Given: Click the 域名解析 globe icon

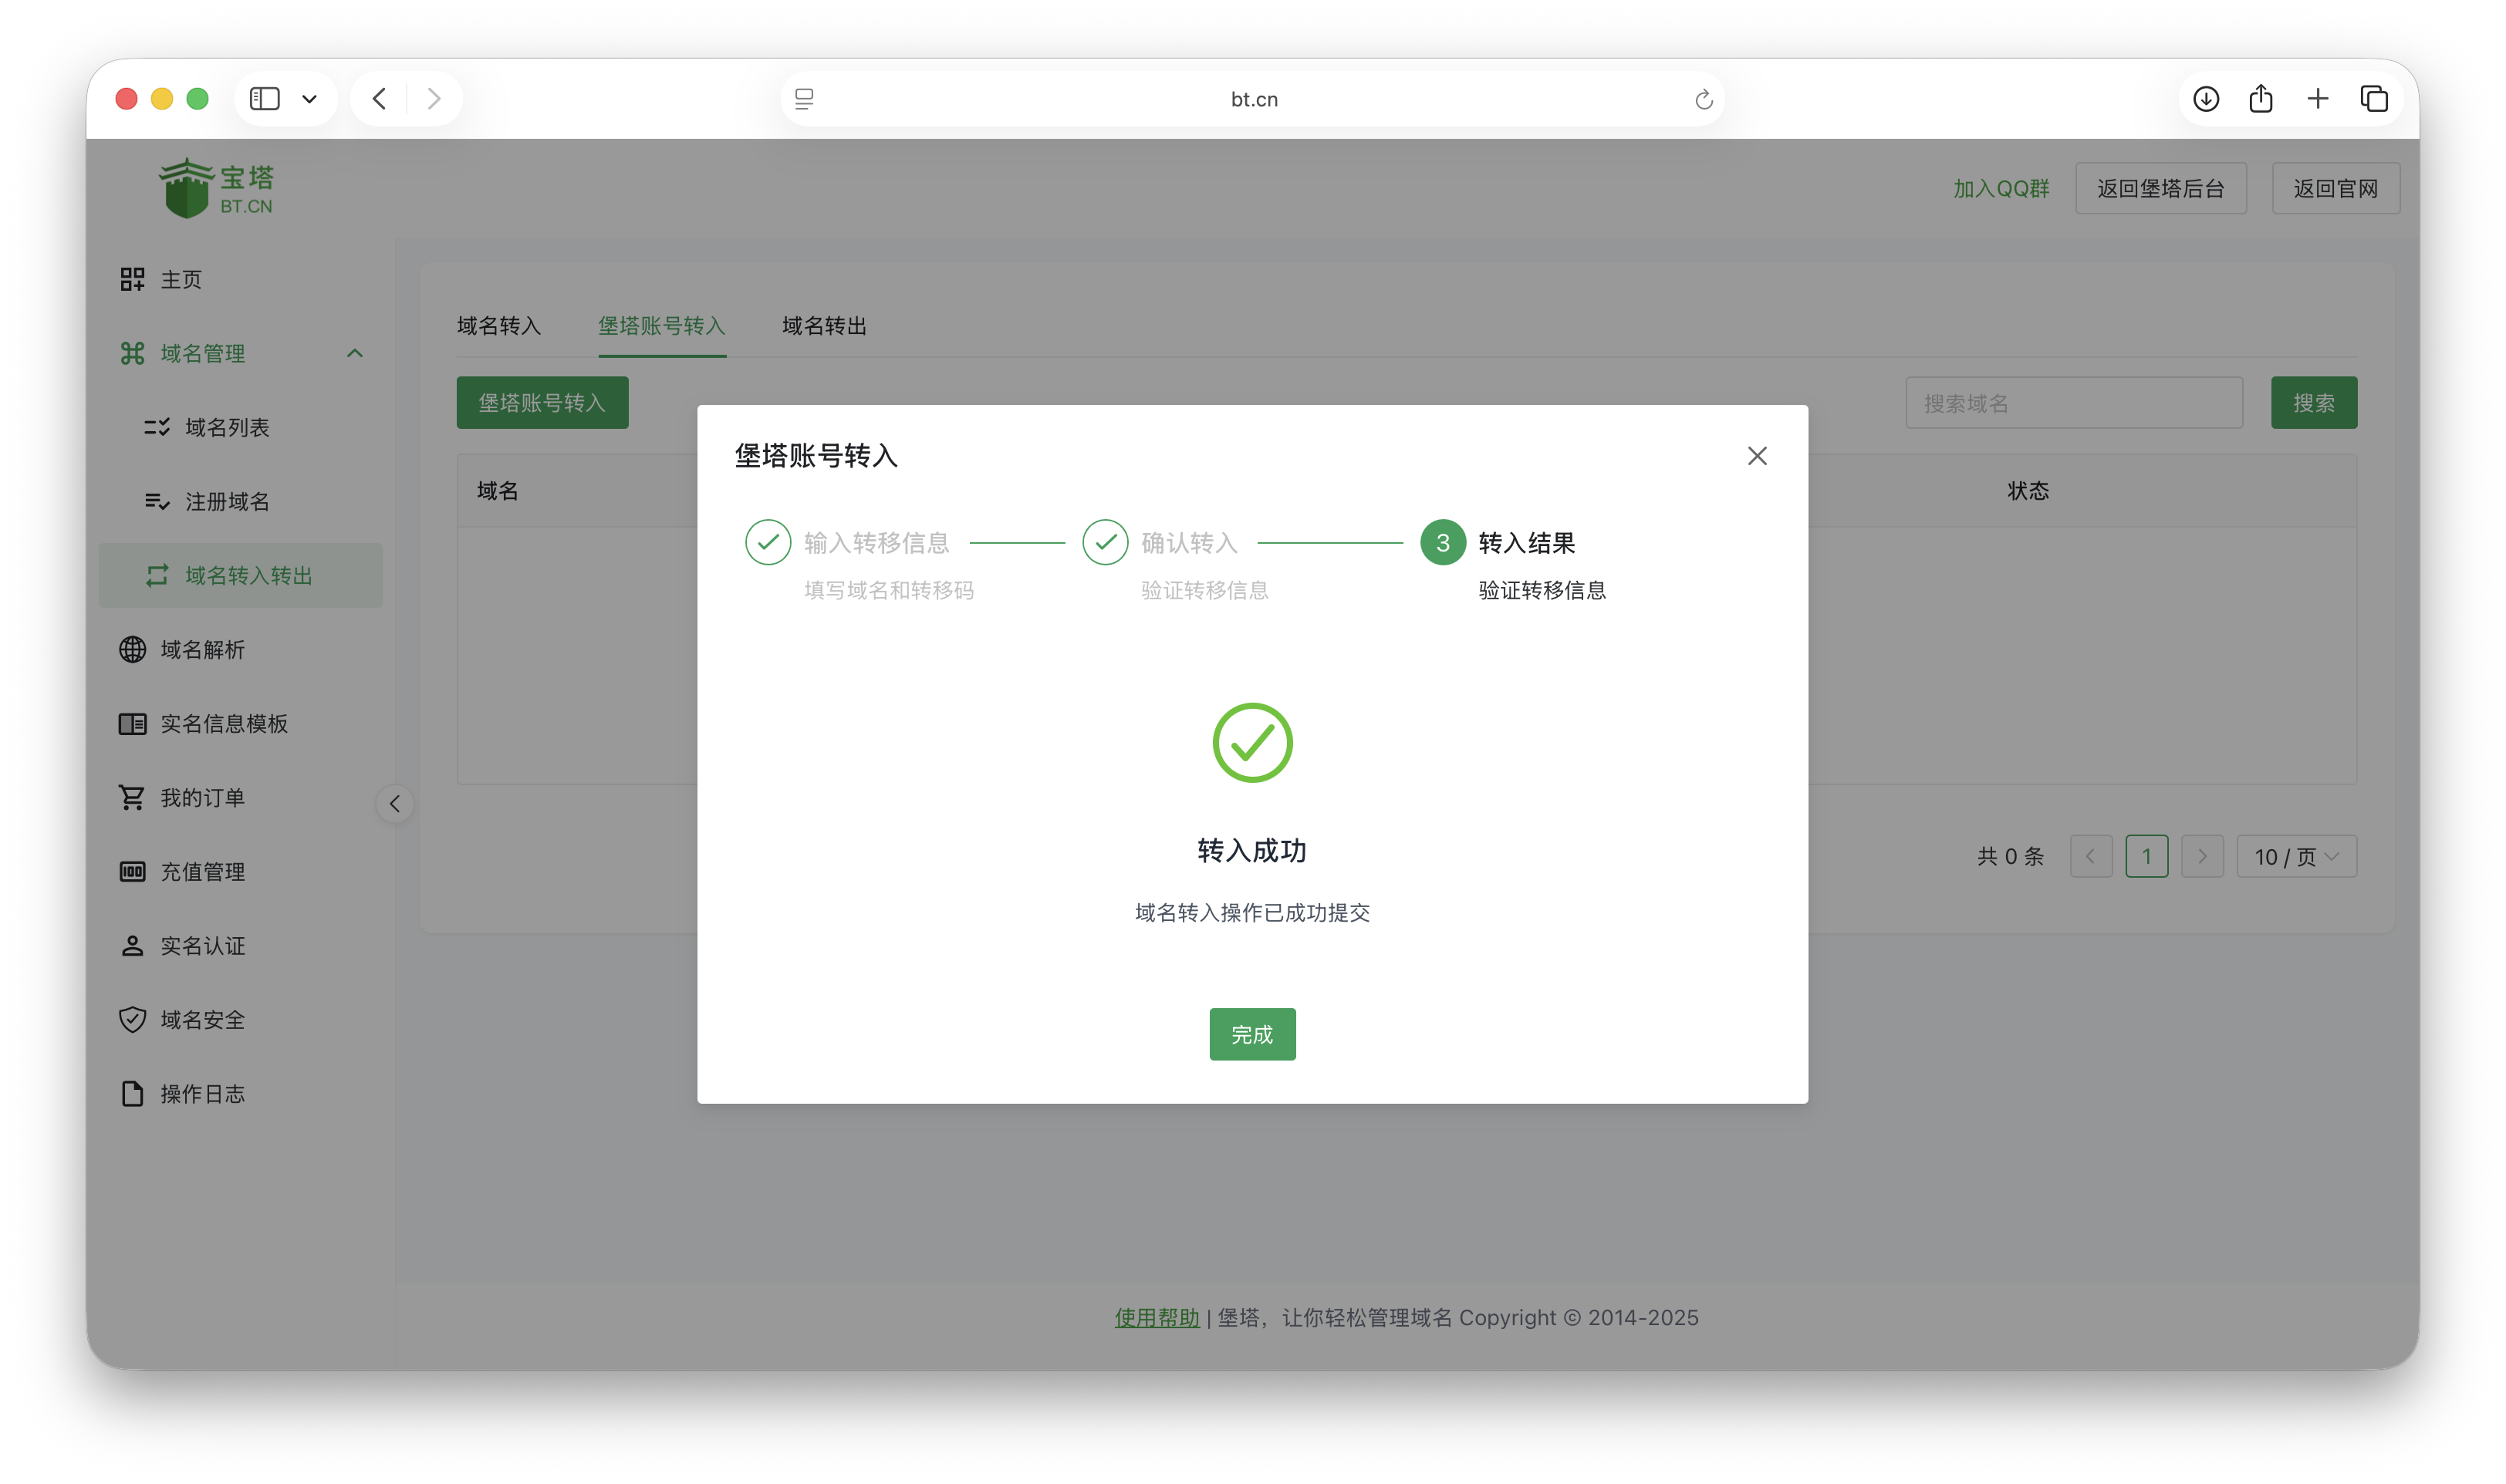Looking at the screenshot, I should [x=132, y=649].
